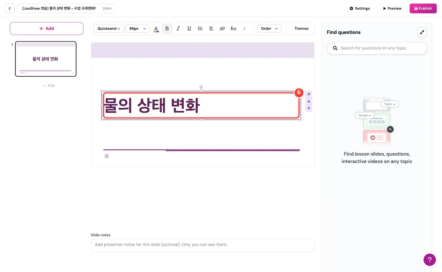Preview the presentation
Image resolution: width=442 pixels, height=272 pixels.
(x=392, y=9)
